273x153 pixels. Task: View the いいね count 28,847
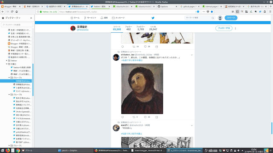click(153, 28)
